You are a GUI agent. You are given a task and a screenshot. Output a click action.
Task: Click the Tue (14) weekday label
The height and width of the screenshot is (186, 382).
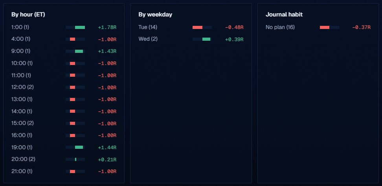click(x=148, y=27)
